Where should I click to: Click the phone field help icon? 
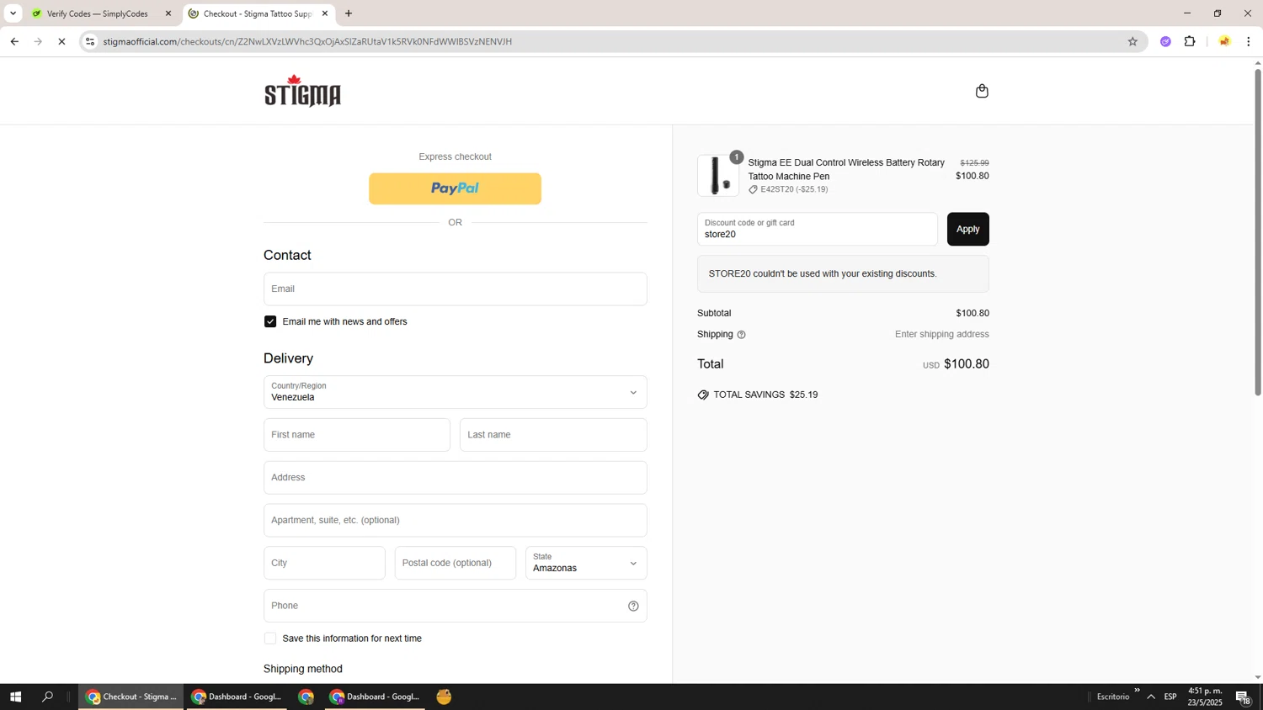coord(633,606)
